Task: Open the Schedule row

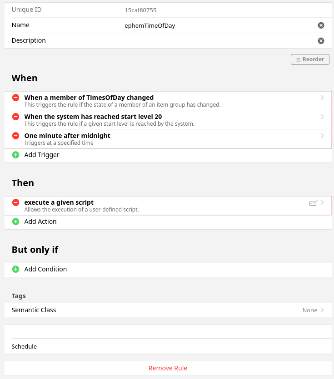Action: click(x=168, y=346)
